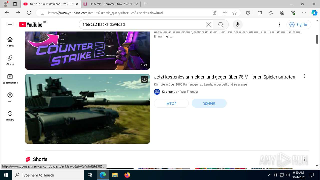320x180 pixels.
Task: Start voice search with the microphone
Action: pos(237,24)
